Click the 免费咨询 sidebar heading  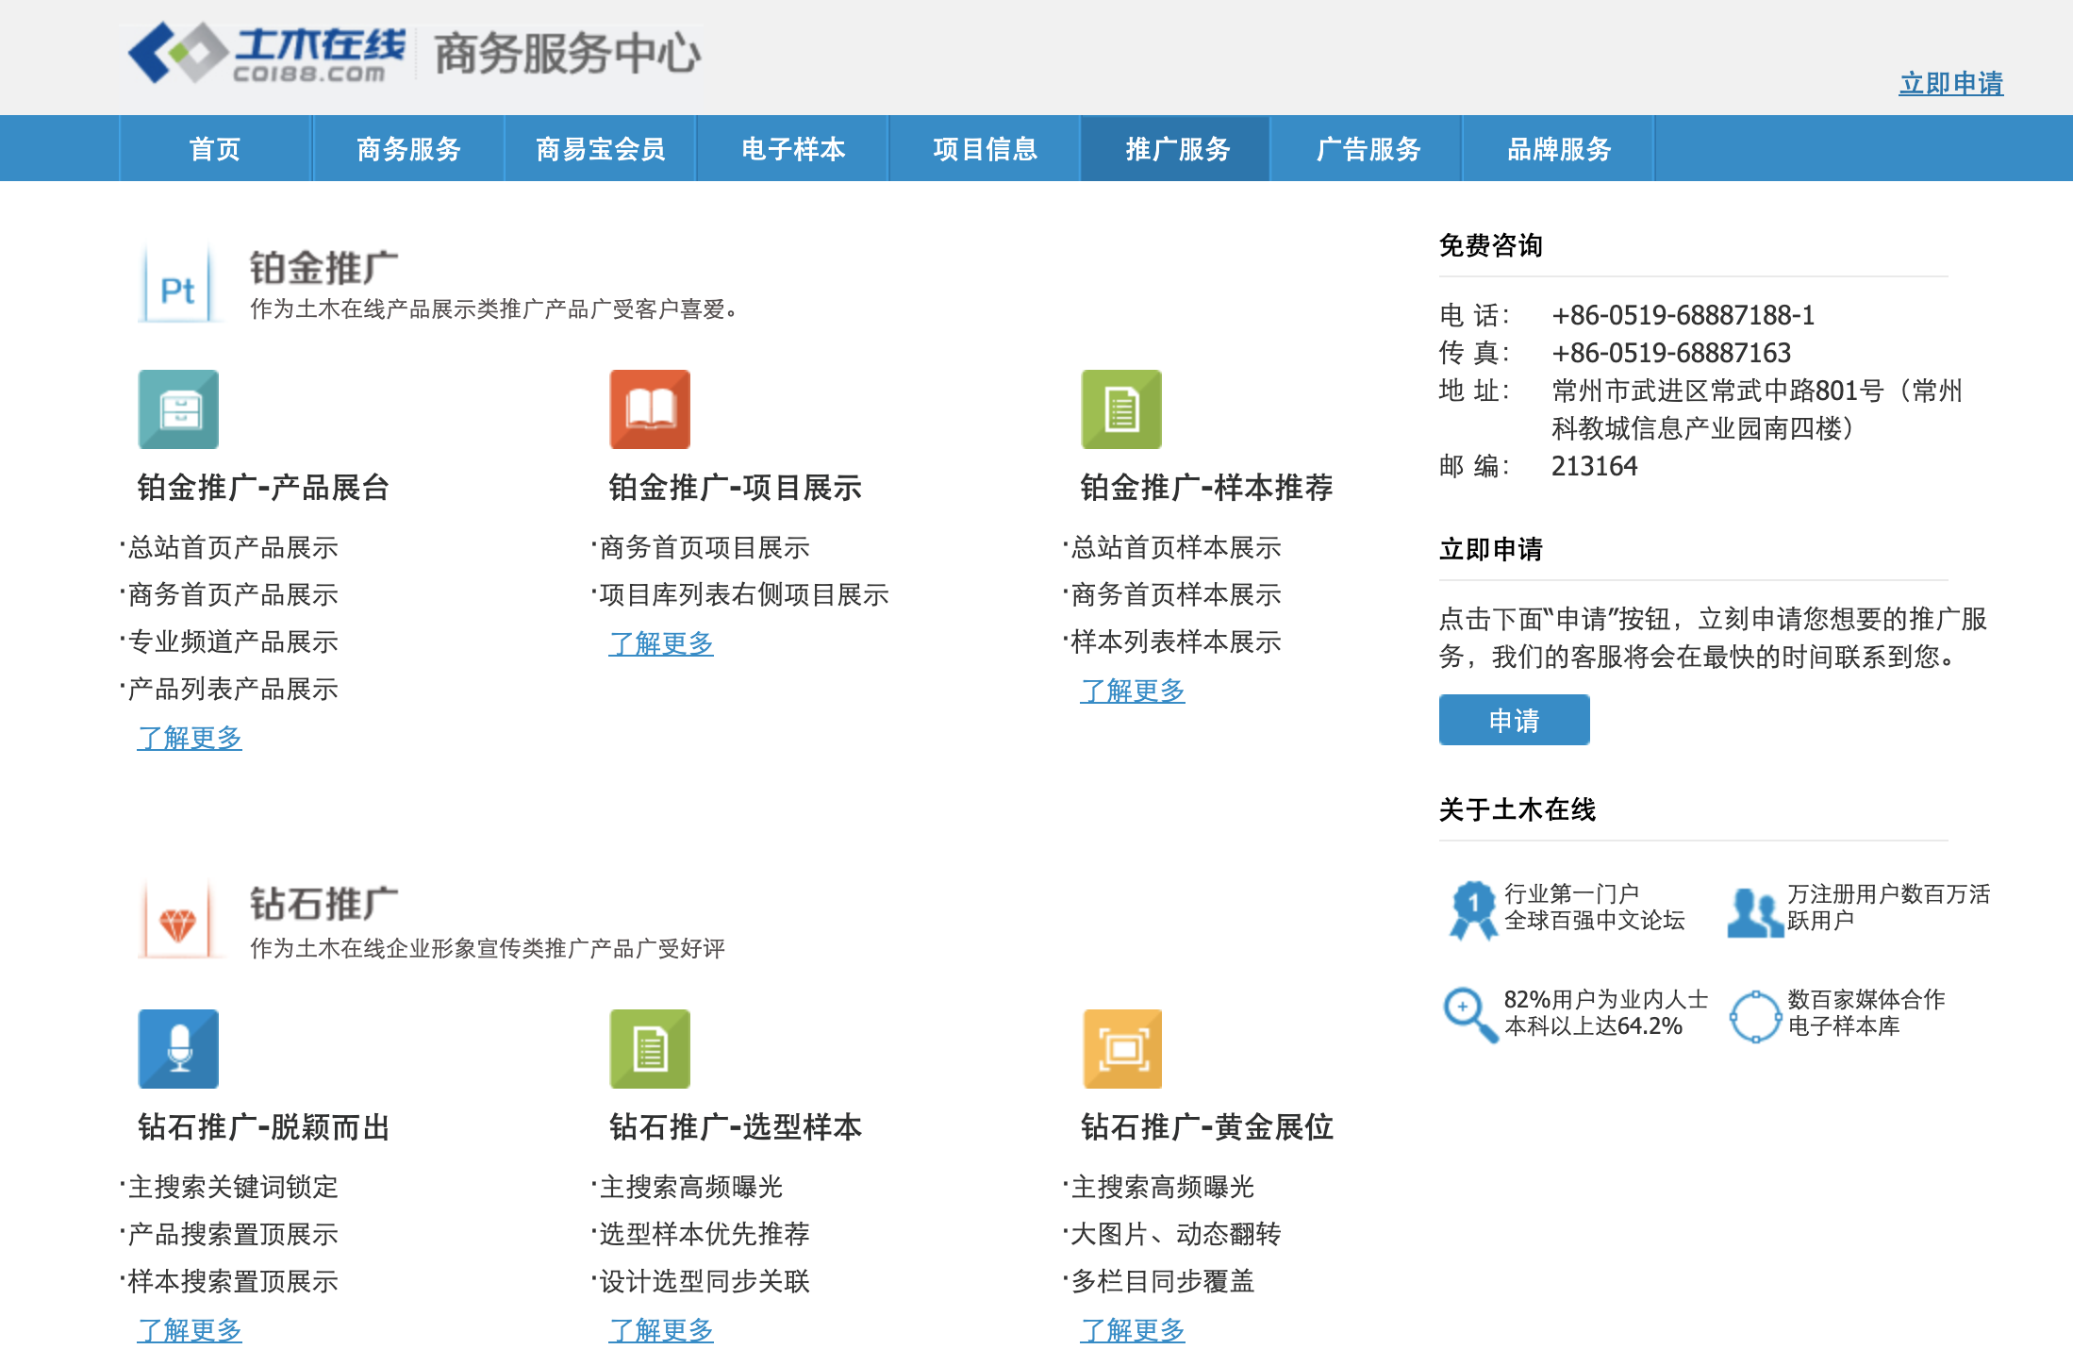point(1491,245)
